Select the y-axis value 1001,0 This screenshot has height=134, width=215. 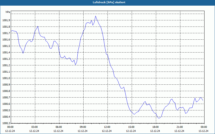[x=6, y=78]
